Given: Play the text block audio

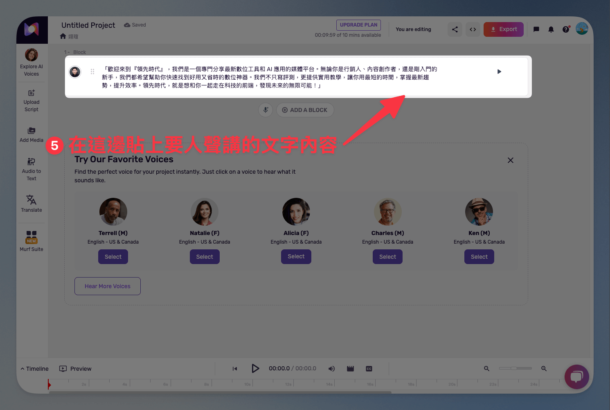Looking at the screenshot, I should [499, 72].
